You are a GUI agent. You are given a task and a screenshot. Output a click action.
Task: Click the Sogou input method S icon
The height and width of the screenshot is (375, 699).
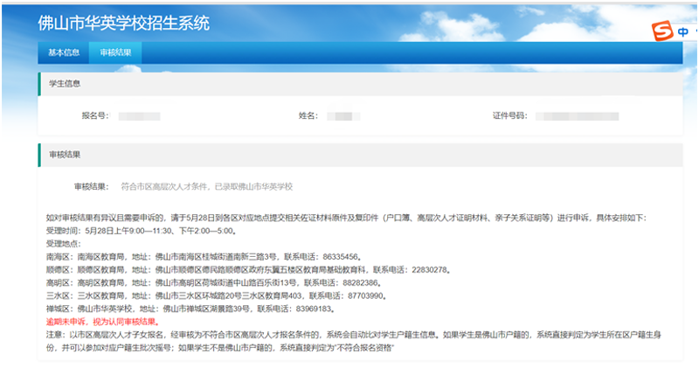664,31
